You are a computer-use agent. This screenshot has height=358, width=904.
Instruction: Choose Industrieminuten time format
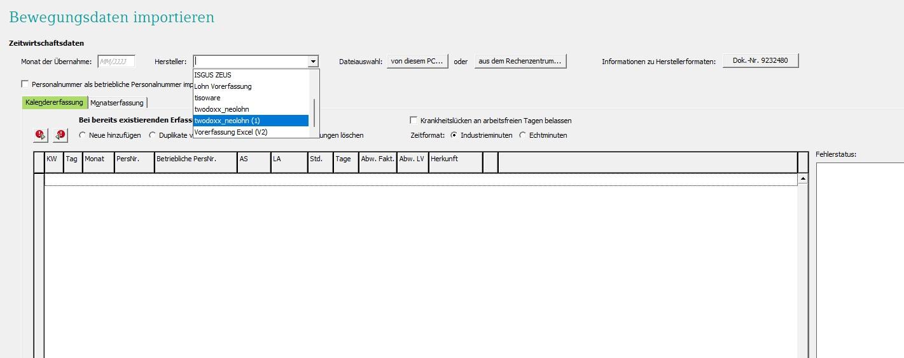tap(454, 135)
